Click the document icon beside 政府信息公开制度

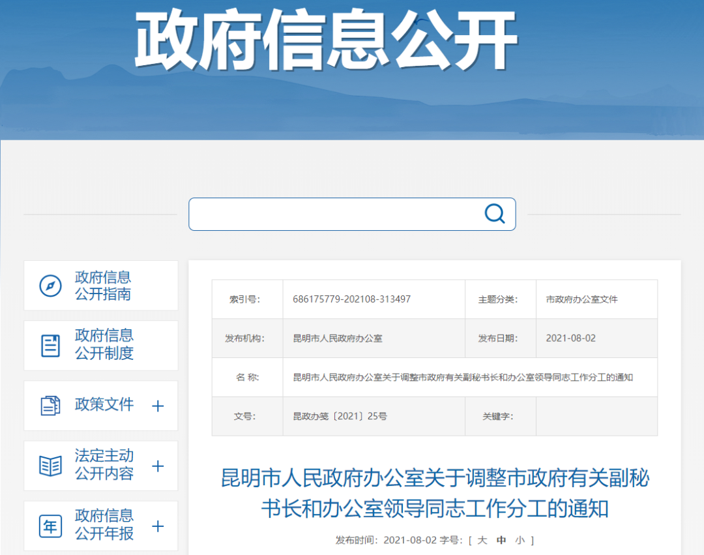coord(51,345)
